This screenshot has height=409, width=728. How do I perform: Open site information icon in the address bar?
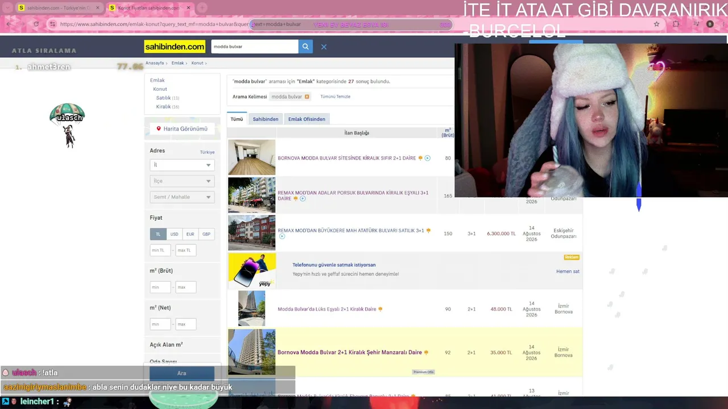point(53,24)
